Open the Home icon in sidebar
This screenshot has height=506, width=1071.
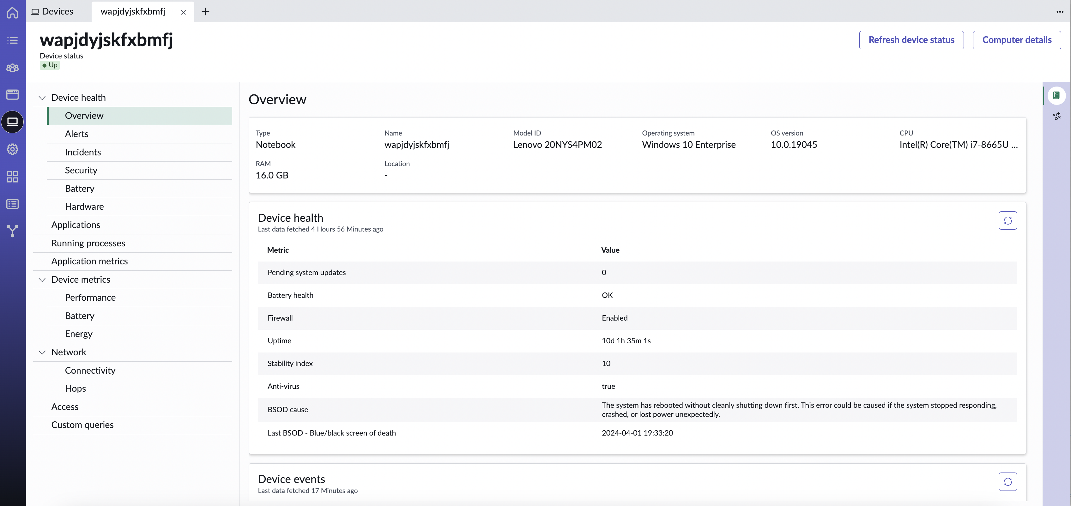12,12
